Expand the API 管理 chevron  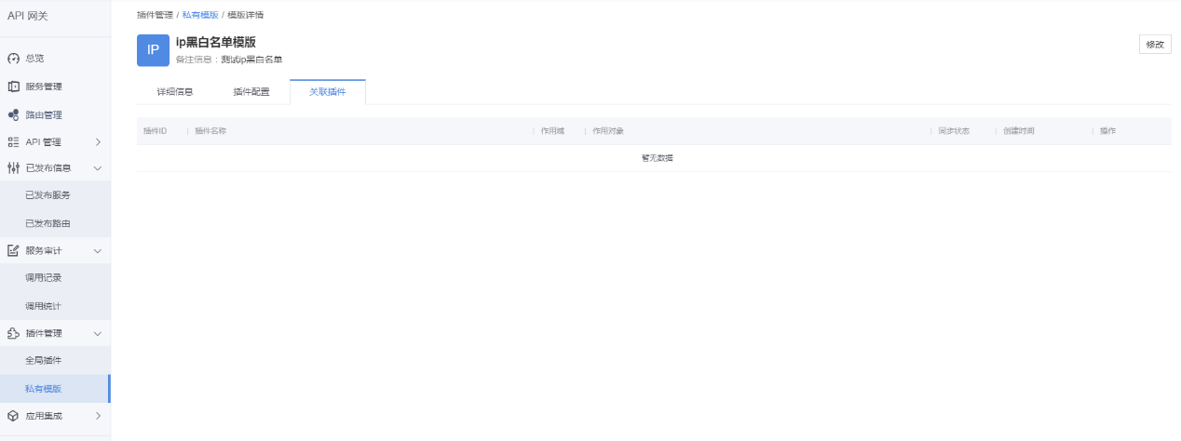point(98,142)
